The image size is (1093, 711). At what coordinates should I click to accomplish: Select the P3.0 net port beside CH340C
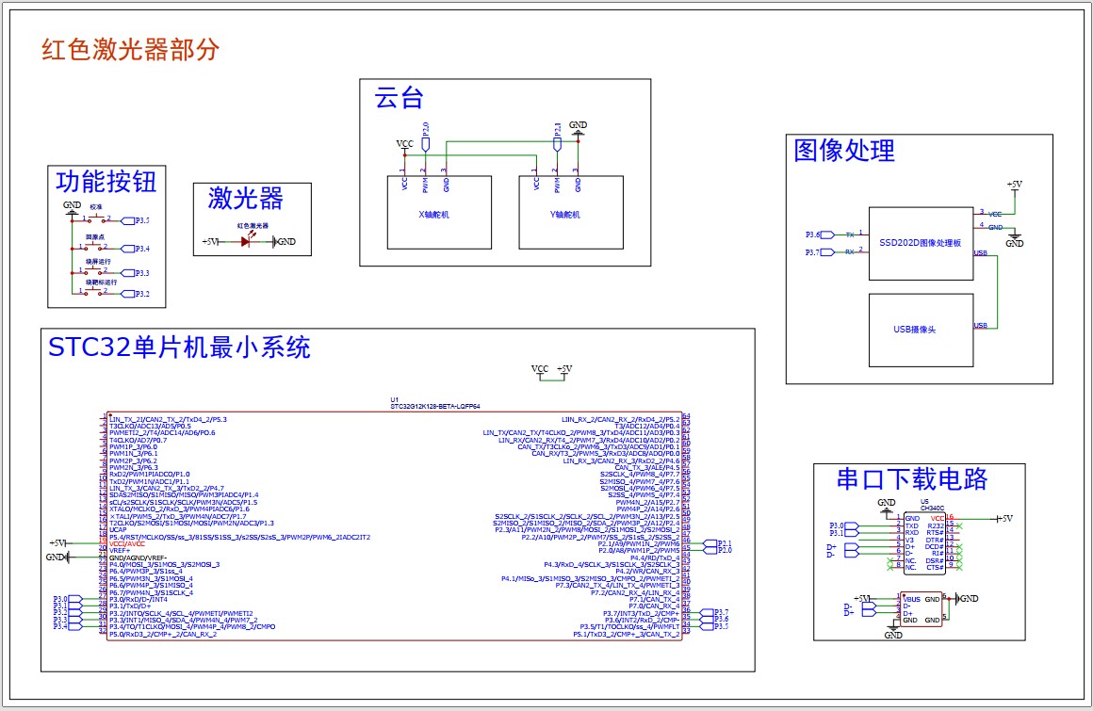tap(845, 525)
